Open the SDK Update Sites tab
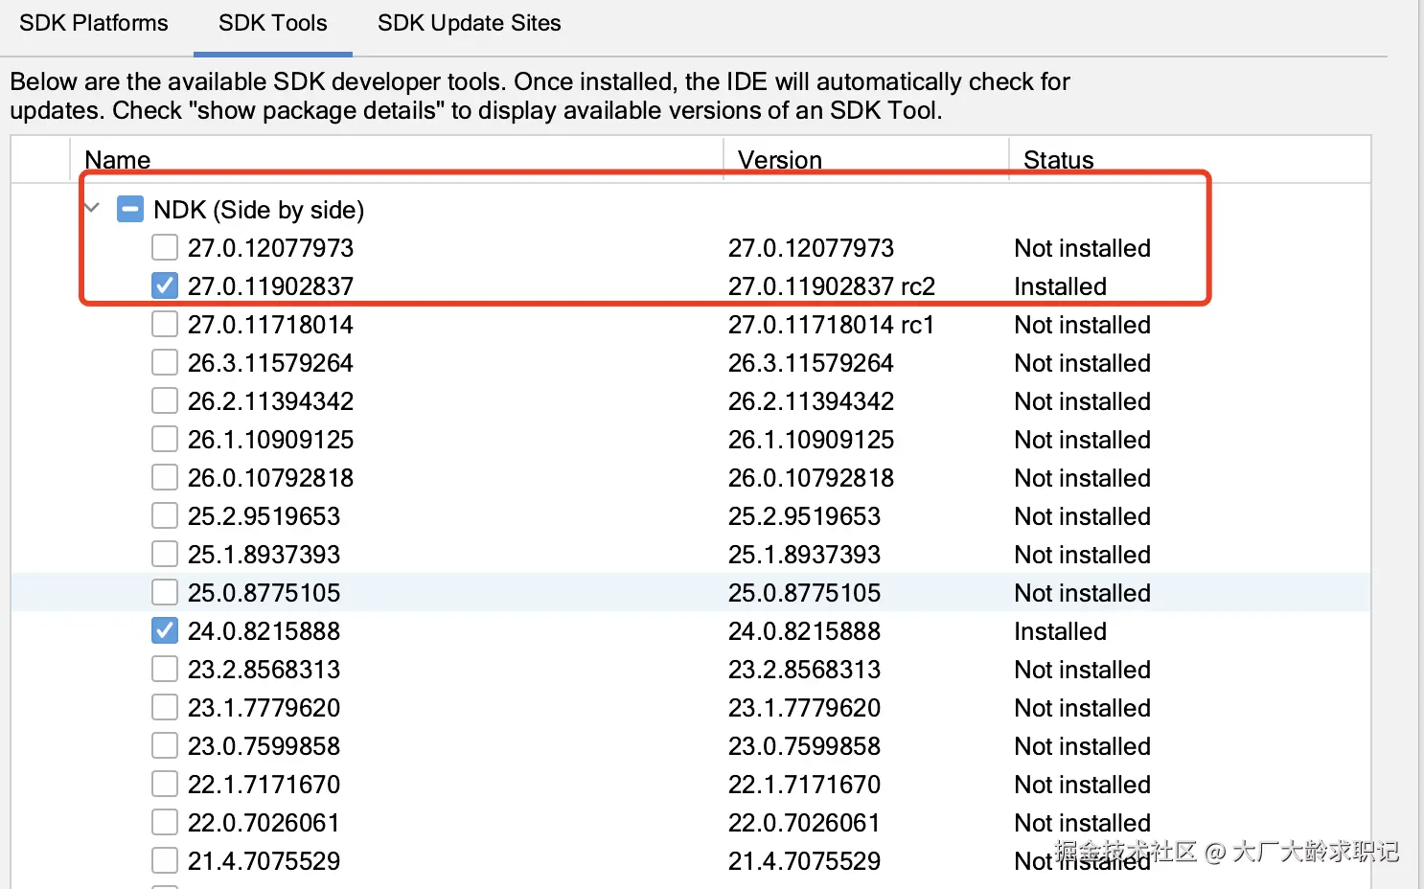1424x889 pixels. [x=469, y=23]
